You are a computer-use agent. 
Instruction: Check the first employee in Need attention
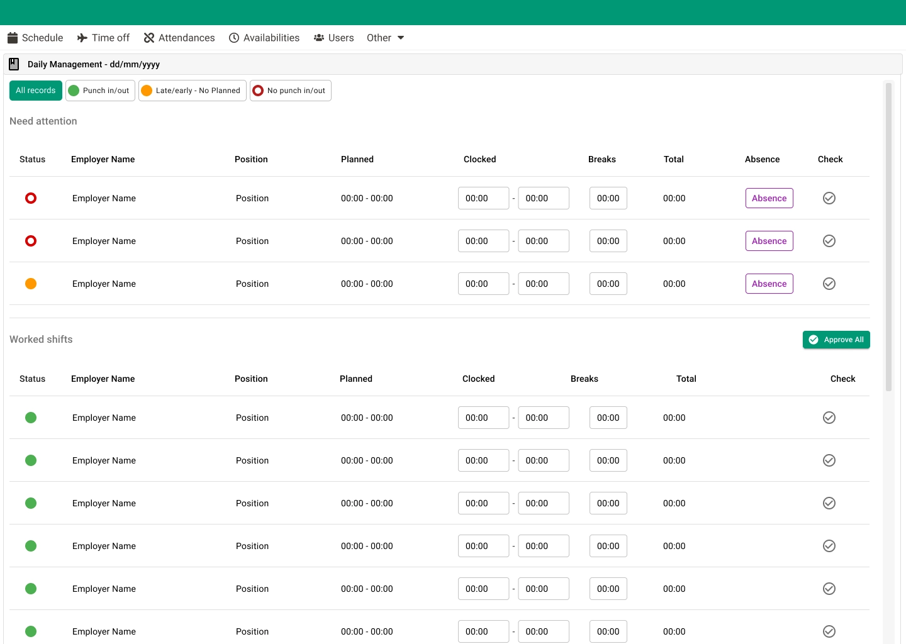829,198
